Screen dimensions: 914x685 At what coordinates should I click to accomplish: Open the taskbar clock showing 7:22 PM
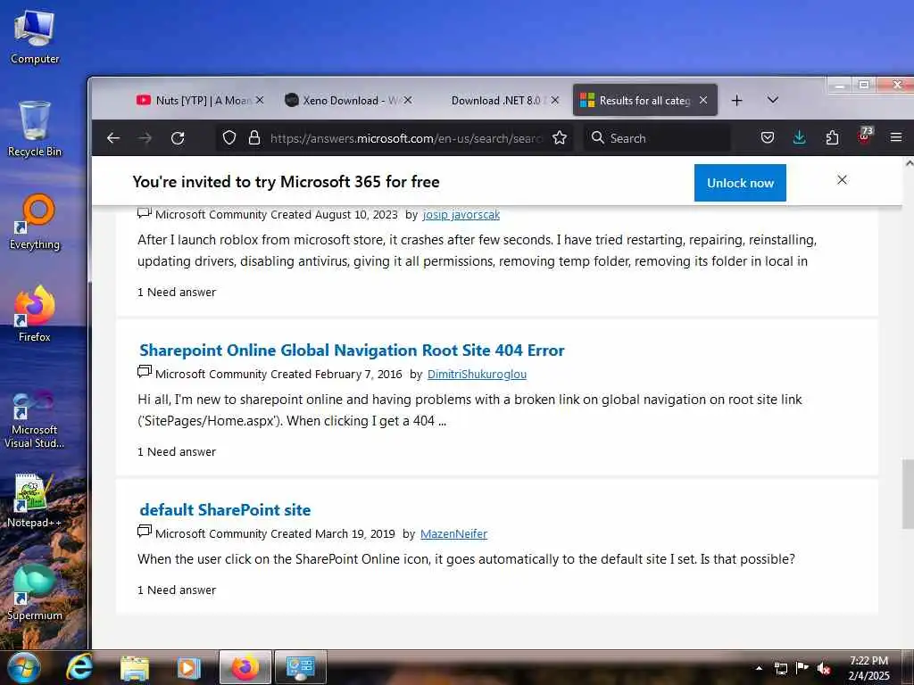pyautogui.click(x=869, y=668)
